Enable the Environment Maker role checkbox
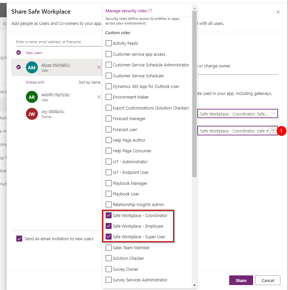288x290 pixels. (109, 97)
